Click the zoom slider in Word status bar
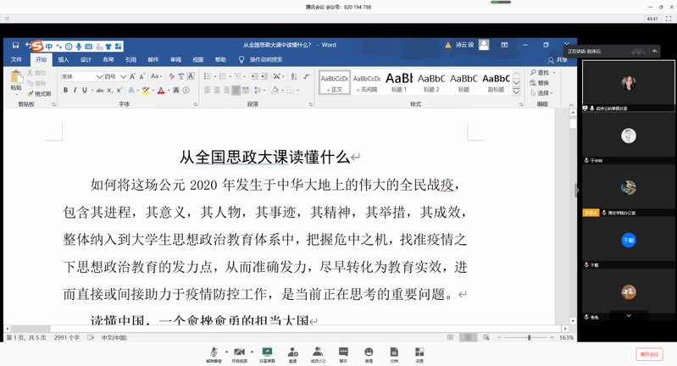Screen dimensions: 677x366 [529, 337]
